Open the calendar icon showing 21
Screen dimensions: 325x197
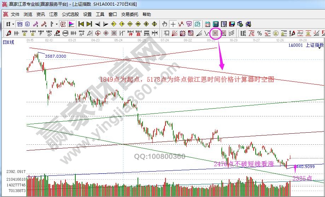click(x=208, y=24)
